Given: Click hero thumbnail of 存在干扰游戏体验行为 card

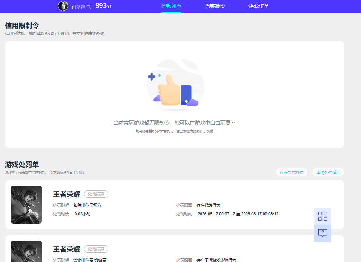Looking at the screenshot, I should (26, 251).
